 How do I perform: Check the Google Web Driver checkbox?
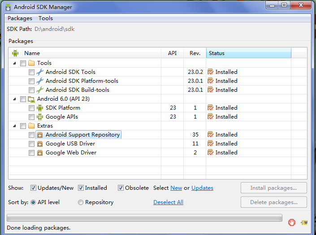(x=31, y=153)
